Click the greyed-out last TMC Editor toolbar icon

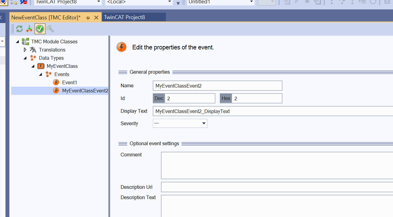pyautogui.click(x=50, y=29)
